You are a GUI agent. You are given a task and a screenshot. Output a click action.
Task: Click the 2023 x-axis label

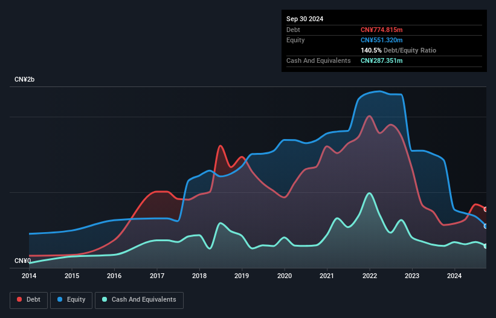pyautogui.click(x=412, y=276)
